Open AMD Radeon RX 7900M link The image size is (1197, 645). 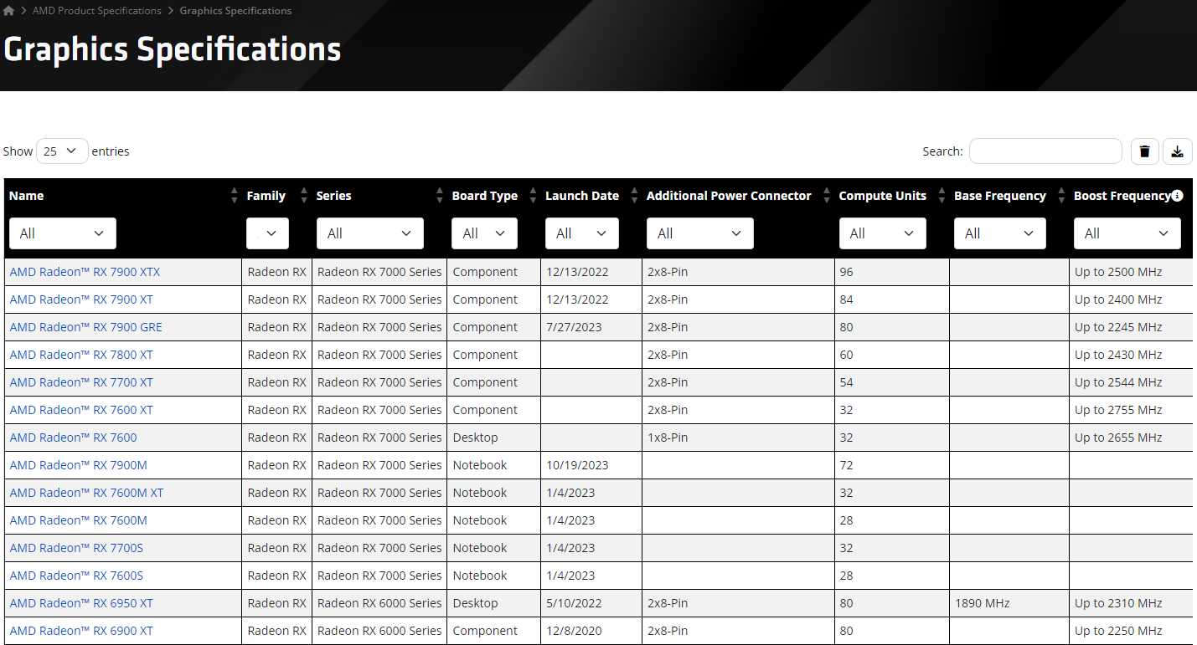(79, 465)
